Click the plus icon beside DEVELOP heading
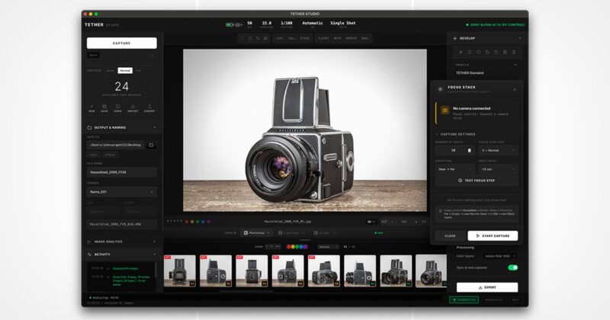610x320 pixels. [x=454, y=39]
